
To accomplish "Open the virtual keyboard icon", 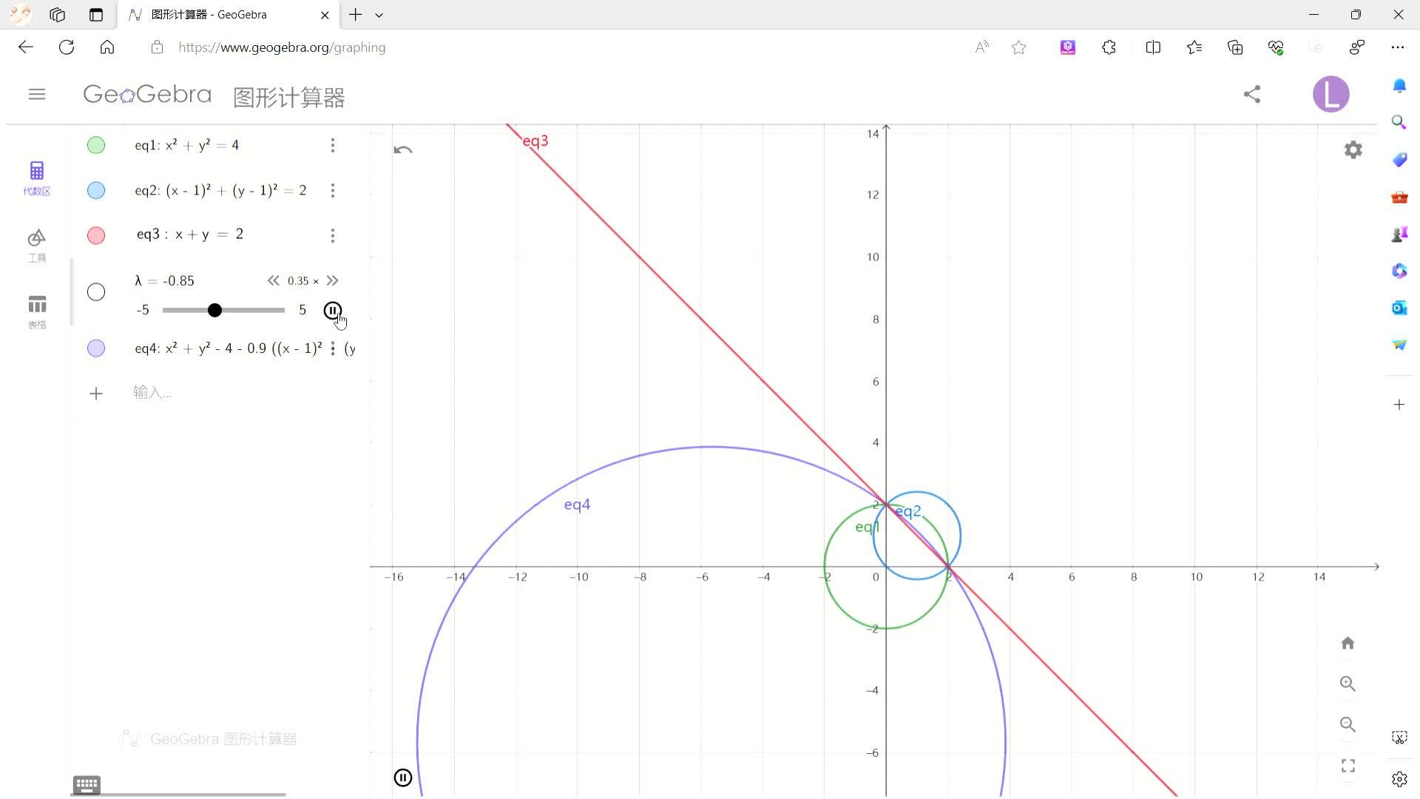I will pyautogui.click(x=87, y=784).
